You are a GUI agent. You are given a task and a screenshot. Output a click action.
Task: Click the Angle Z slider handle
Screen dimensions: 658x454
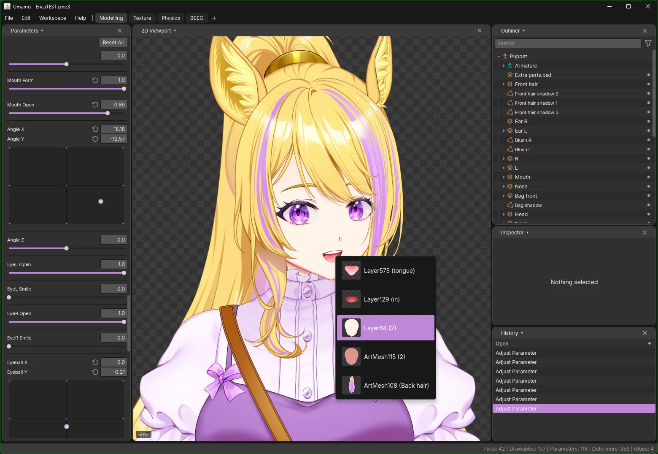(x=67, y=248)
